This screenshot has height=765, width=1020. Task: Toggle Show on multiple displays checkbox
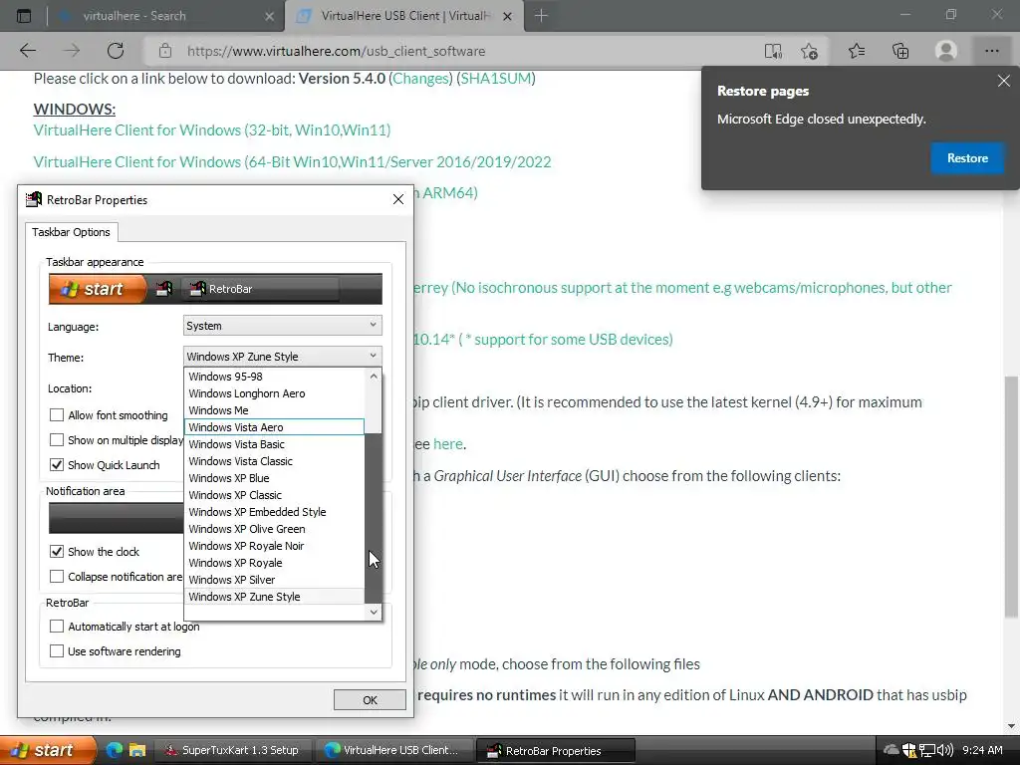(x=57, y=439)
